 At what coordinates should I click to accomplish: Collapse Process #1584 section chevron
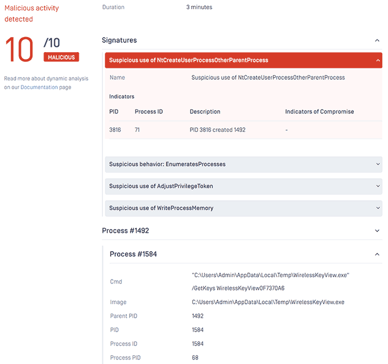click(x=377, y=254)
